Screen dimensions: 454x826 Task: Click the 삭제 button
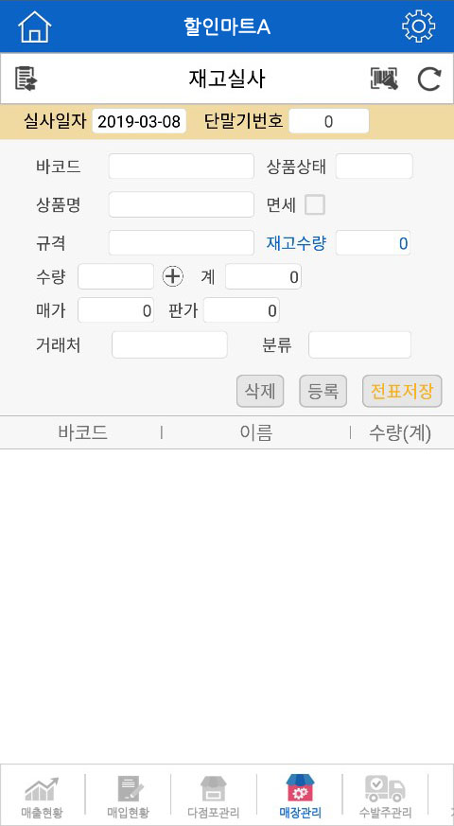click(x=260, y=392)
